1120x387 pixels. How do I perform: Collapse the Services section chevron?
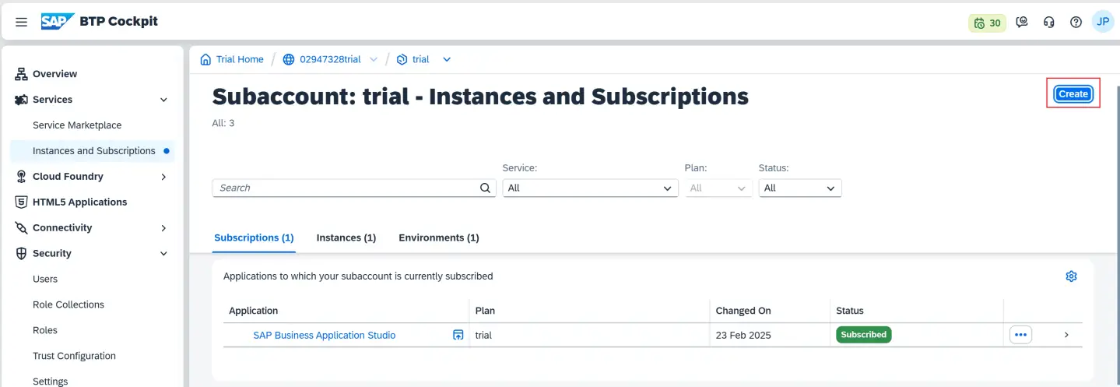[163, 100]
